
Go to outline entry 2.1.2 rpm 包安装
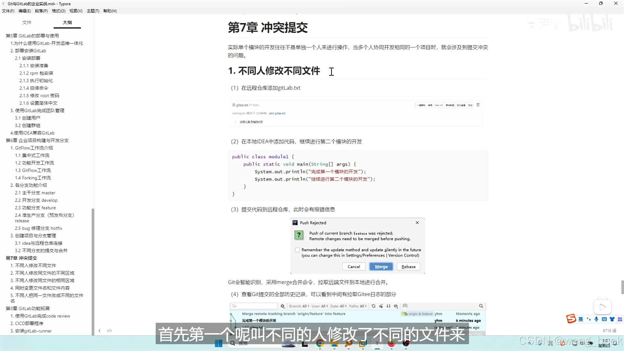[36, 73]
